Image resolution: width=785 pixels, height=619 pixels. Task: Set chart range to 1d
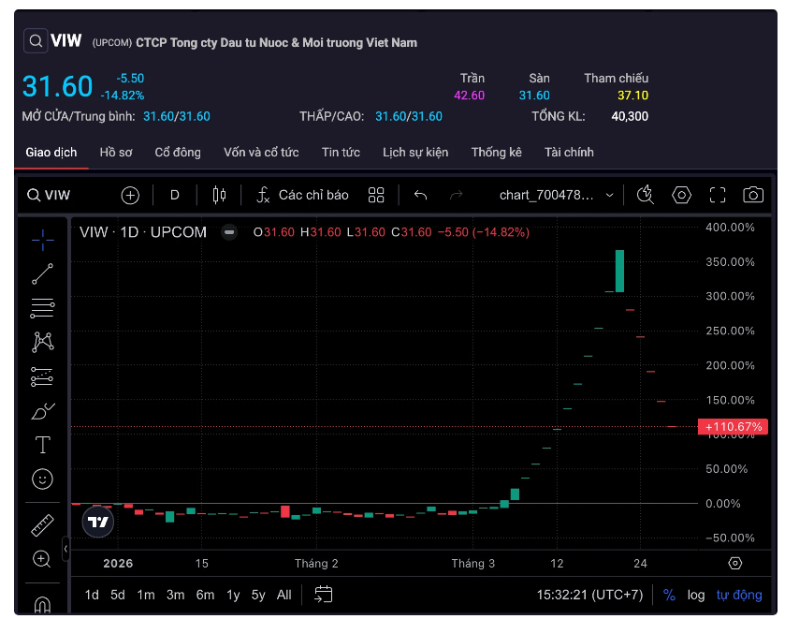tap(92, 595)
